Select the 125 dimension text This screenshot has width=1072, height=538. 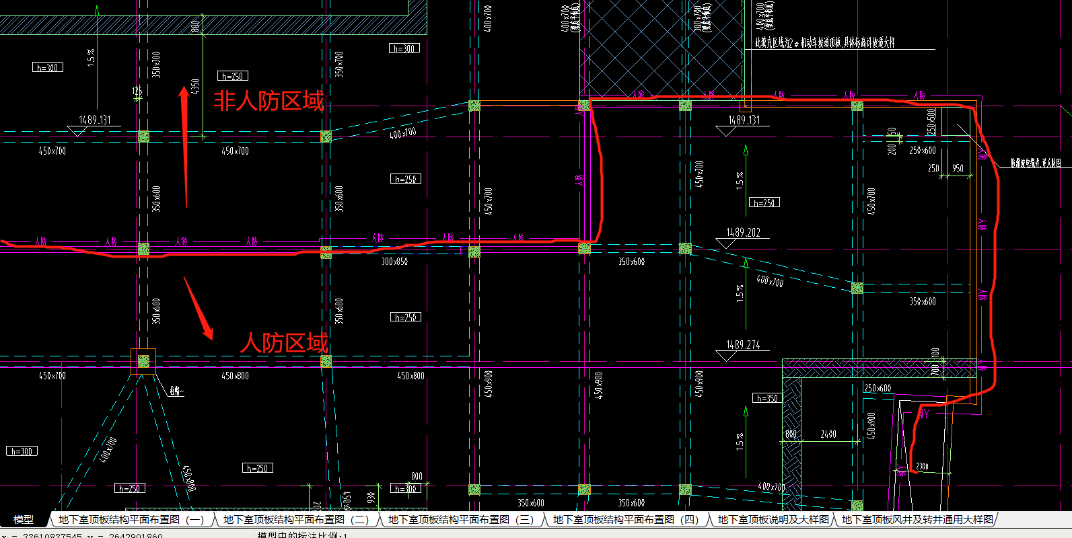pyautogui.click(x=137, y=91)
